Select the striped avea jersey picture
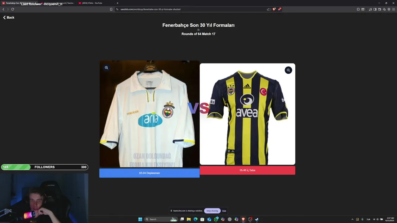 [247, 114]
